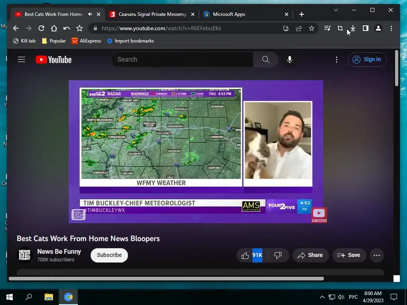Click the YouTube search magnifier button
This screenshot has width=407, height=305.
[266, 60]
